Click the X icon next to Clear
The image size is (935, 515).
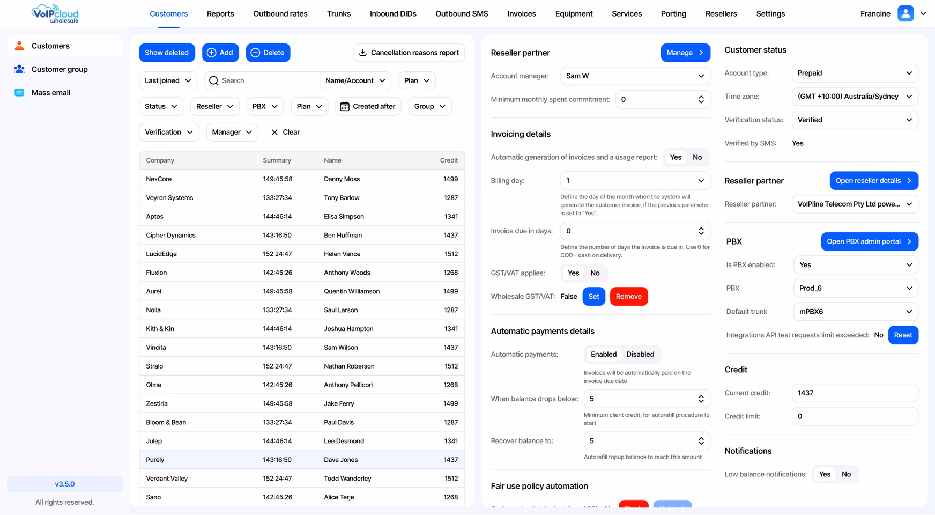coord(274,132)
